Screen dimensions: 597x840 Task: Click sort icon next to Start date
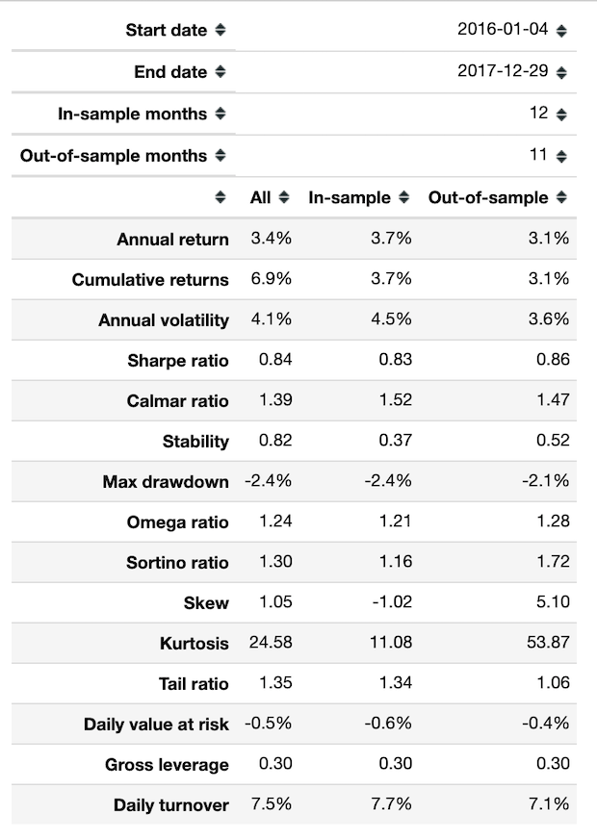click(221, 30)
